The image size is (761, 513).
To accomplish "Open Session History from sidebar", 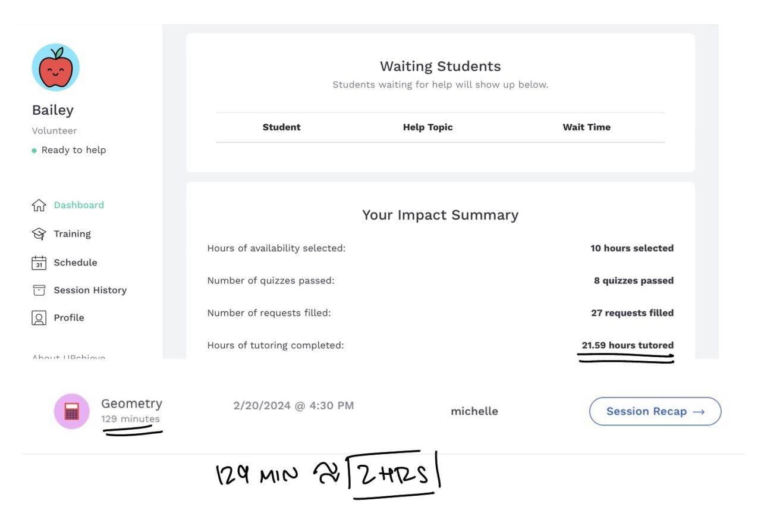I will coord(90,290).
